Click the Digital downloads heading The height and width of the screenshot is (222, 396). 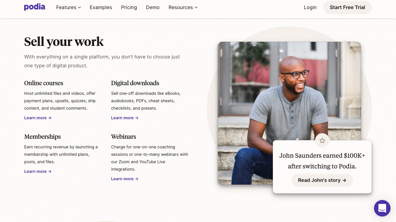135,83
